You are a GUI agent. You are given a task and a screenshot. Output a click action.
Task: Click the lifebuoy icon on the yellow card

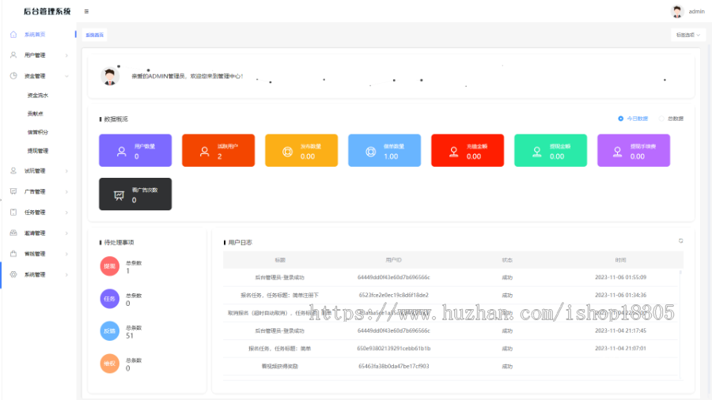click(287, 152)
